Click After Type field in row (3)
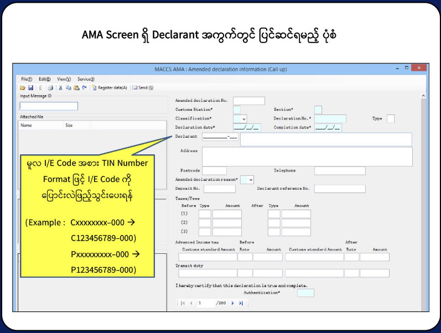Viewport: 441px width, 333px height. [274, 232]
